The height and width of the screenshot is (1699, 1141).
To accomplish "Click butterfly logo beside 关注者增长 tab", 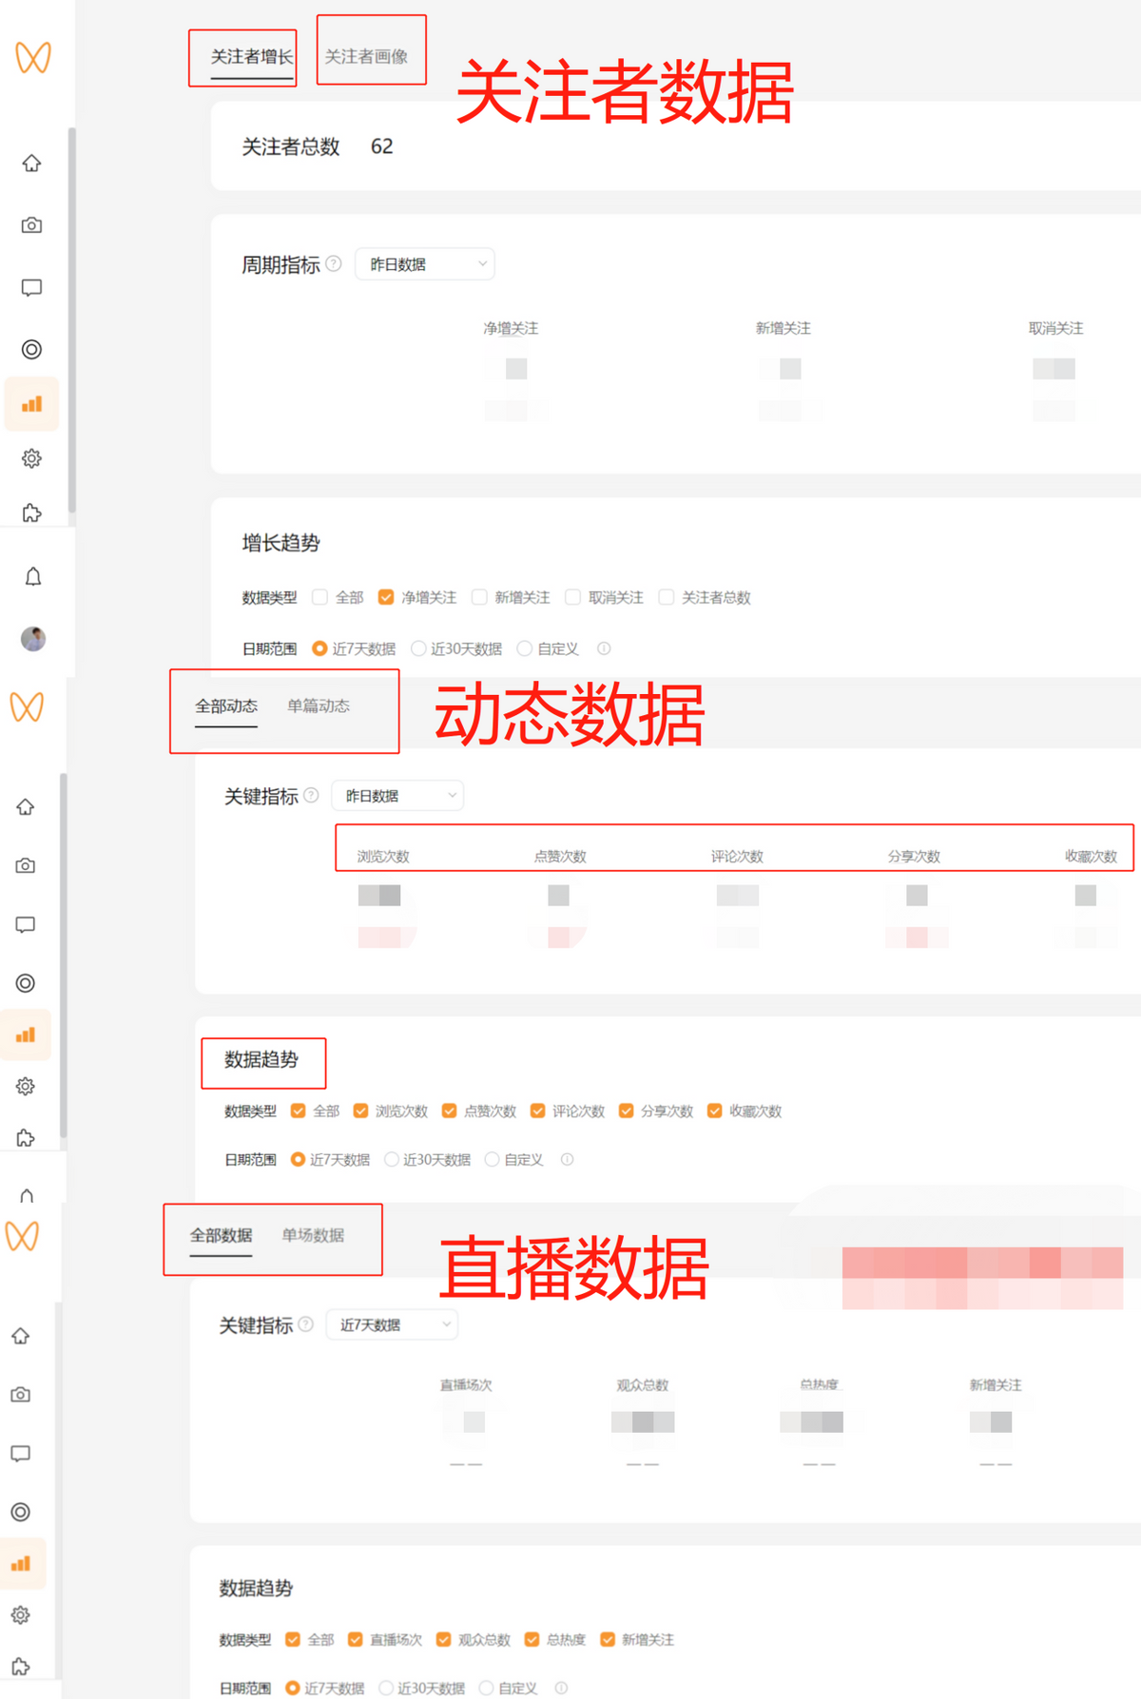I will 33,58.
